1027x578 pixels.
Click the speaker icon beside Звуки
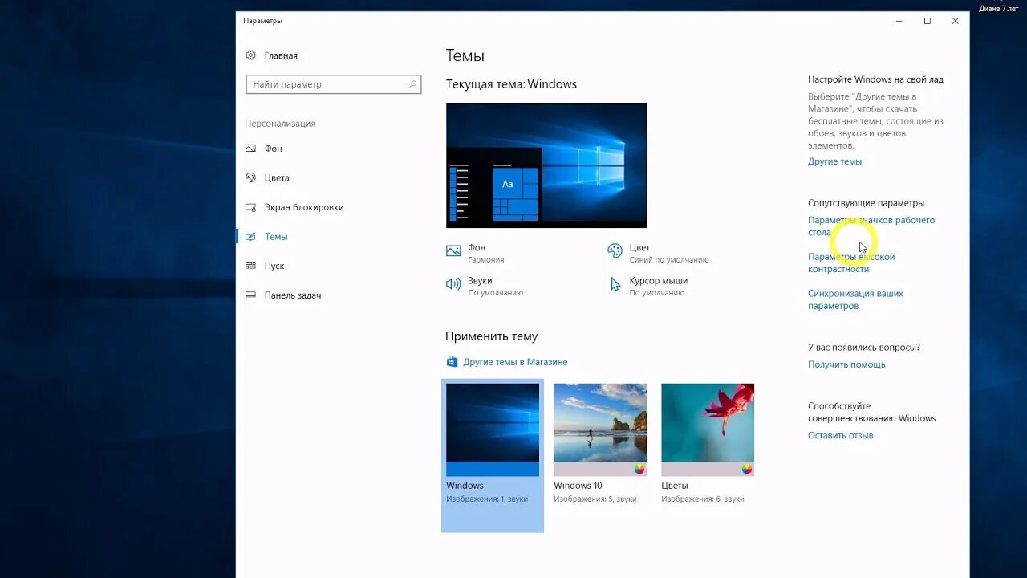click(453, 284)
